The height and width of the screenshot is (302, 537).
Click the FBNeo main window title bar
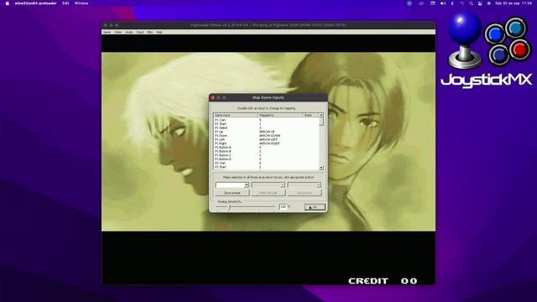pos(268,25)
